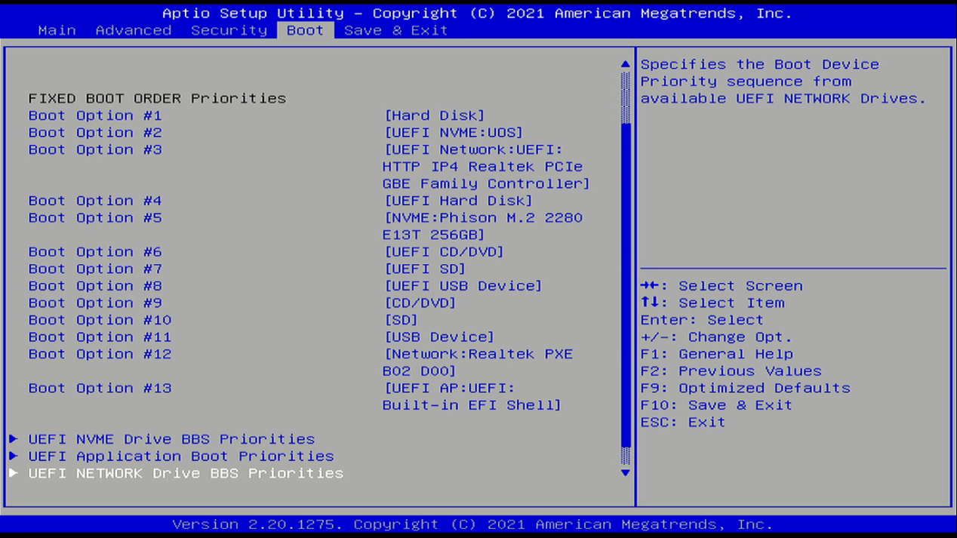Select Boot Option #10 SD value
Viewport: 957px width, 538px height.
(401, 320)
